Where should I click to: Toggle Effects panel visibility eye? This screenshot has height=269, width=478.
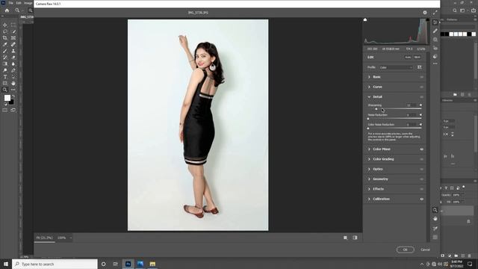click(x=421, y=189)
